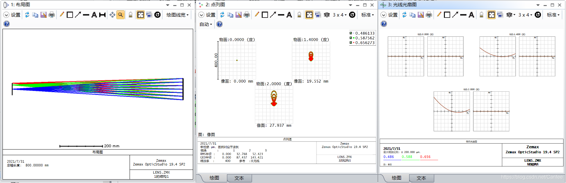This screenshot has width=566, height=183.
Task: Select the line tool in 光线光扇图 toolbar
Action: (x=463, y=15)
